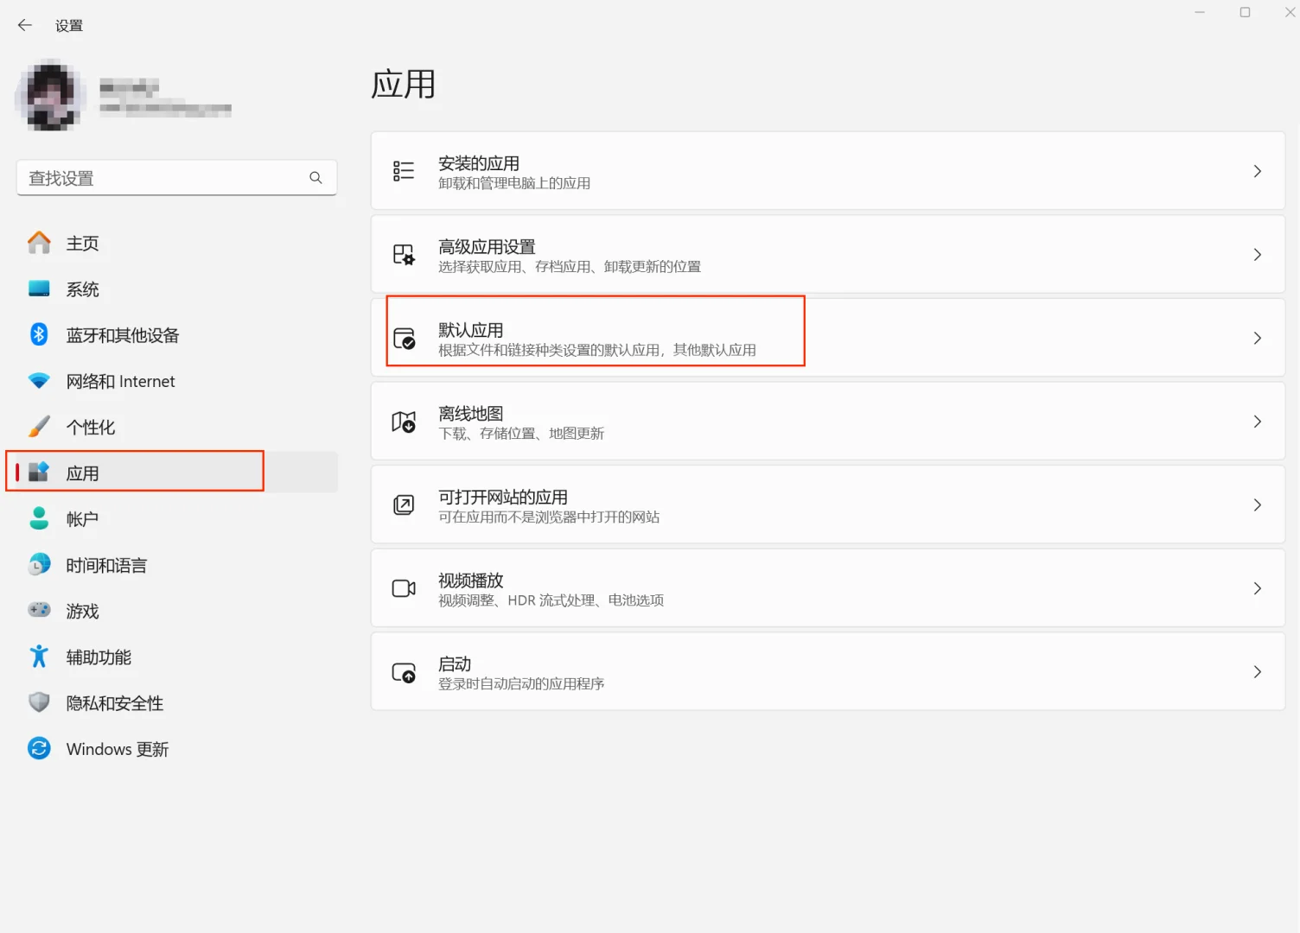Image resolution: width=1300 pixels, height=933 pixels.
Task: Expand the 默认应用 row chevron
Action: click(x=1257, y=338)
